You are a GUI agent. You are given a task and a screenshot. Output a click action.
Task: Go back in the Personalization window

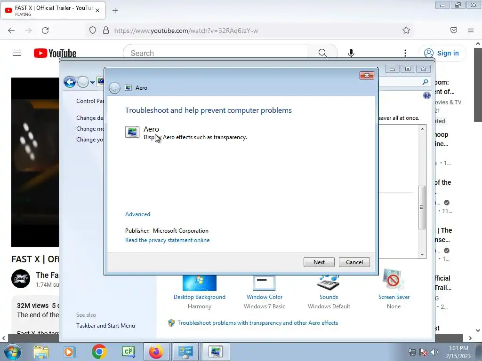[x=70, y=82]
